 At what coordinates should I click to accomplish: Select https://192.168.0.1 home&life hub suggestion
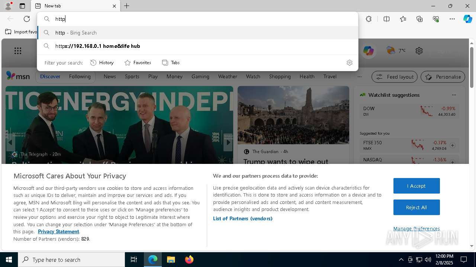[x=197, y=46]
